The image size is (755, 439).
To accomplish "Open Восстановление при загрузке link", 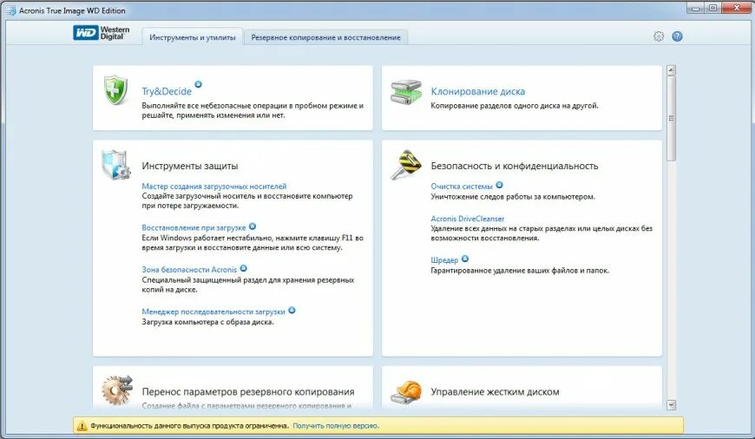I will (194, 227).
